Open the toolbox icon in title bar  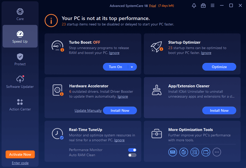(x=203, y=6)
